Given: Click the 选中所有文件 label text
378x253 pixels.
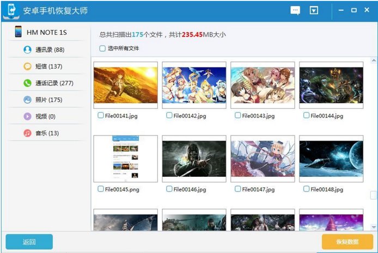Looking at the screenshot, I should coord(123,48).
